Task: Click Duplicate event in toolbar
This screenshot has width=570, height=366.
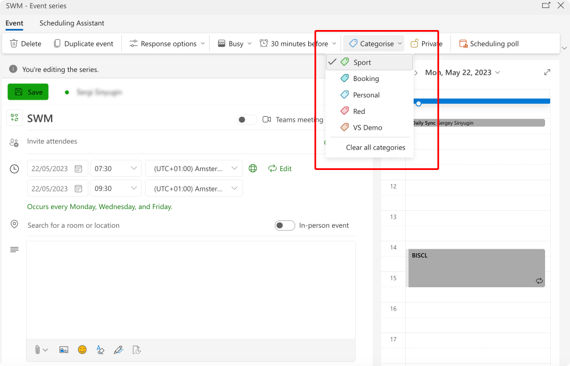Action: tap(84, 44)
